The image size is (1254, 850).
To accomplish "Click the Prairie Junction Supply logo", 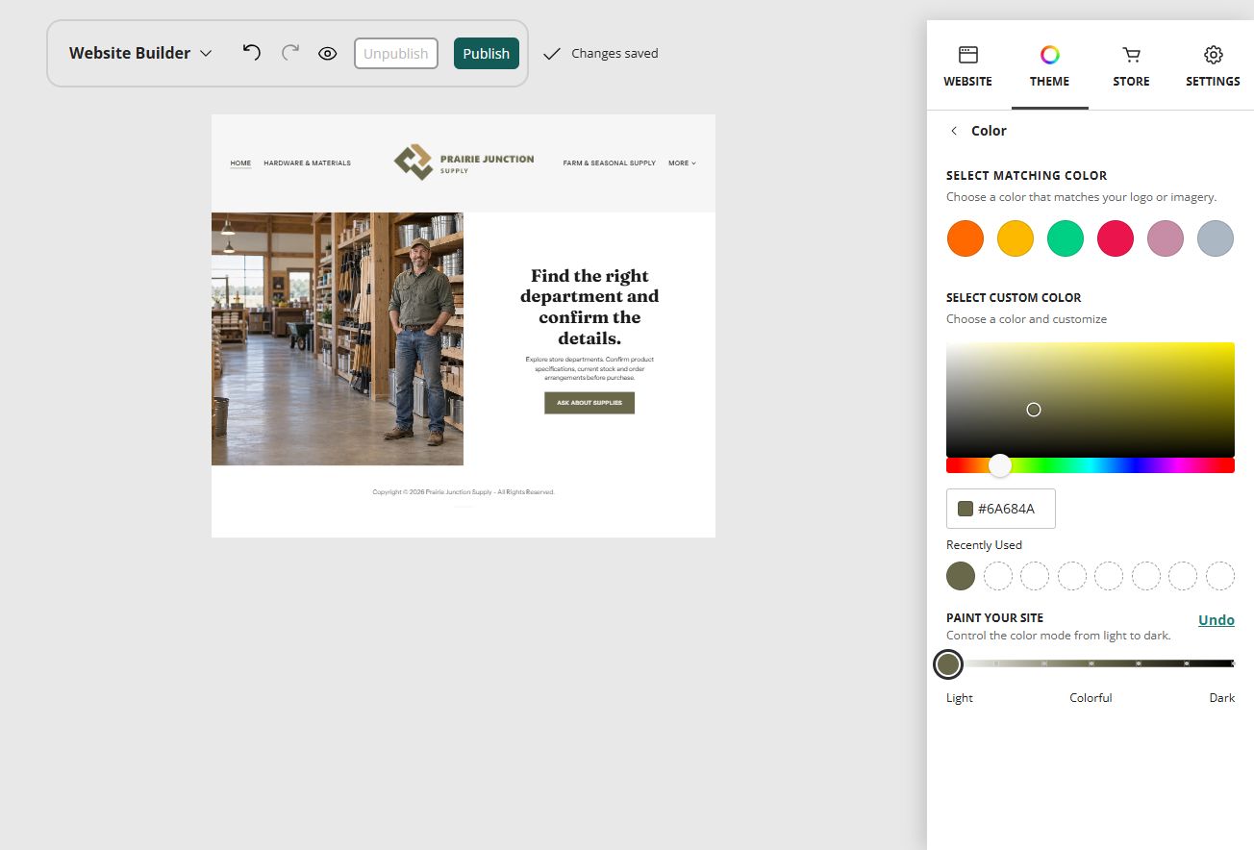I will point(464,162).
